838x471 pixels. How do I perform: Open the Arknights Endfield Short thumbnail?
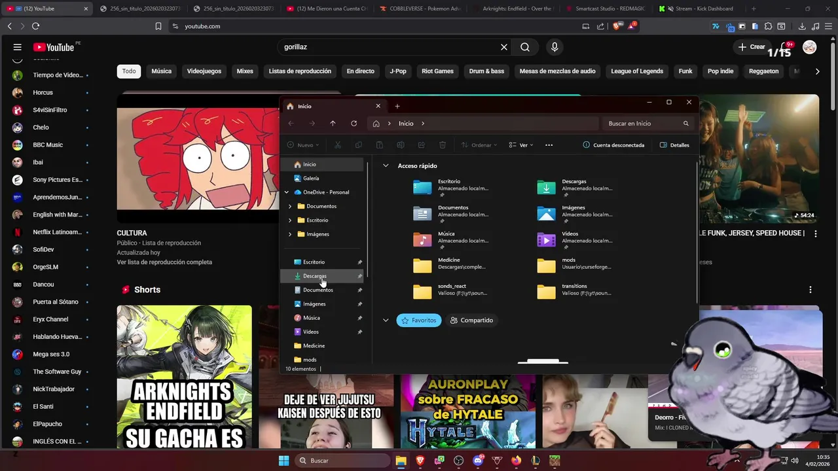coord(184,376)
